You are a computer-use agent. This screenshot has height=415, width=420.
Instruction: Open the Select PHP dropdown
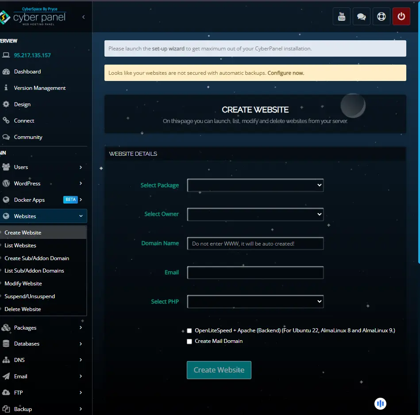[x=255, y=301]
